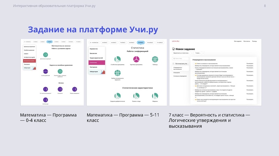Click the UCHI.RU logo
This screenshot has width=279, height=156.
coord(176,41)
